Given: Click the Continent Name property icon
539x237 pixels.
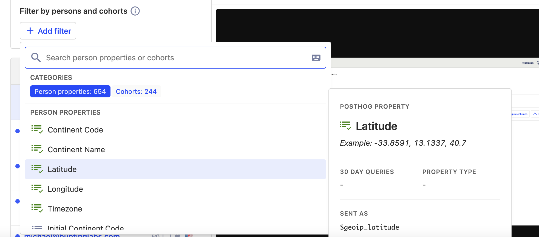Looking at the screenshot, I should click(x=37, y=149).
